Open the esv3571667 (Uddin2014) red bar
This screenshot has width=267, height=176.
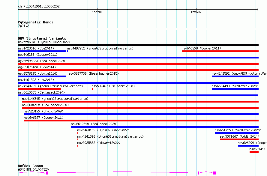pos(239,139)
